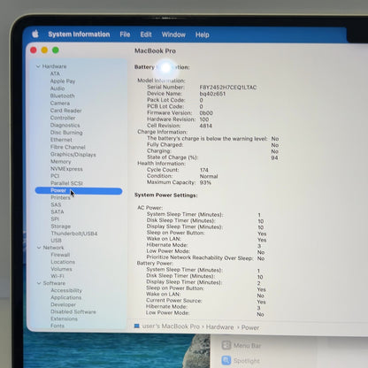The width and height of the screenshot is (368, 368).
Task: Select the highlighted Power item
Action: [x=79, y=191]
